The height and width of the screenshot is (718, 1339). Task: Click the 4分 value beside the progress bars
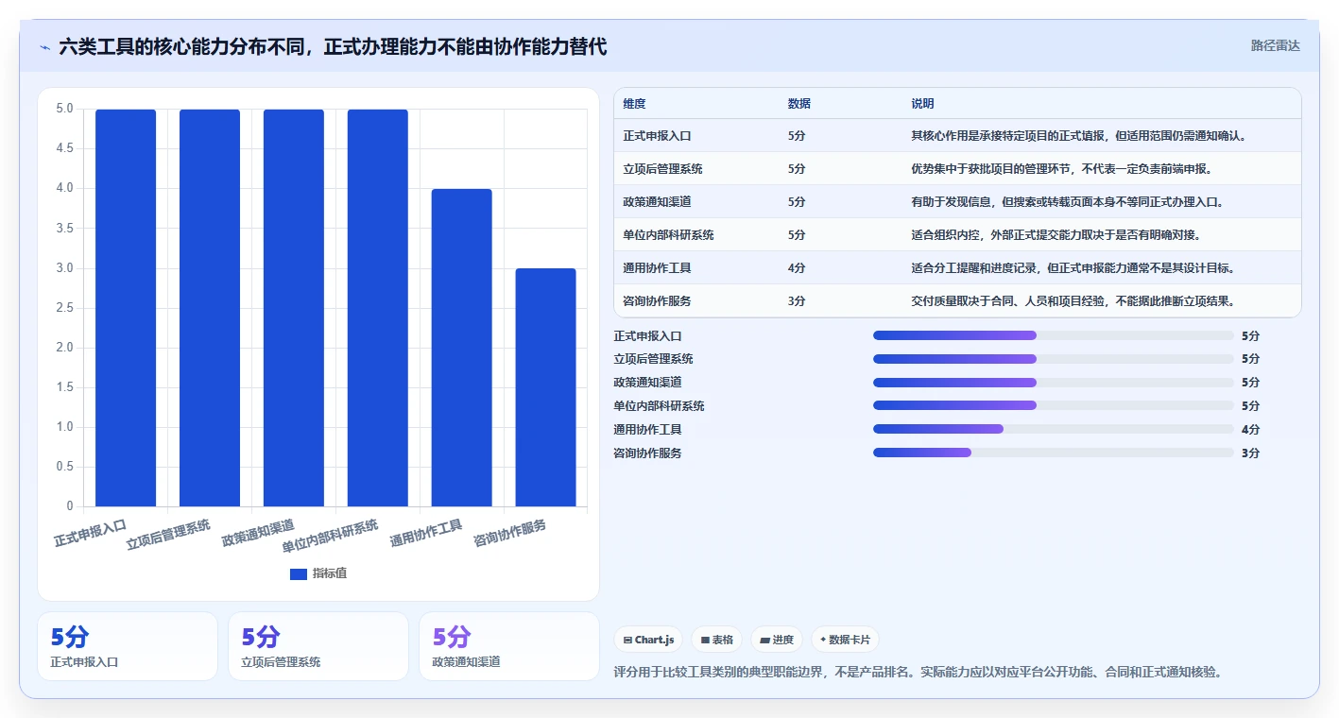[1250, 429]
